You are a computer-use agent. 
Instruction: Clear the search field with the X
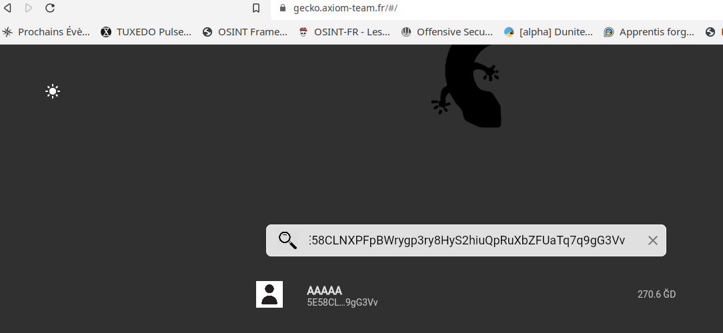pos(652,240)
